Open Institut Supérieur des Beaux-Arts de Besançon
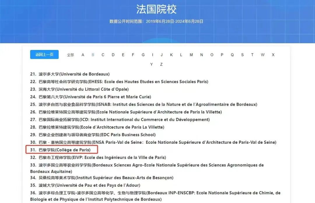 coord(101,177)
